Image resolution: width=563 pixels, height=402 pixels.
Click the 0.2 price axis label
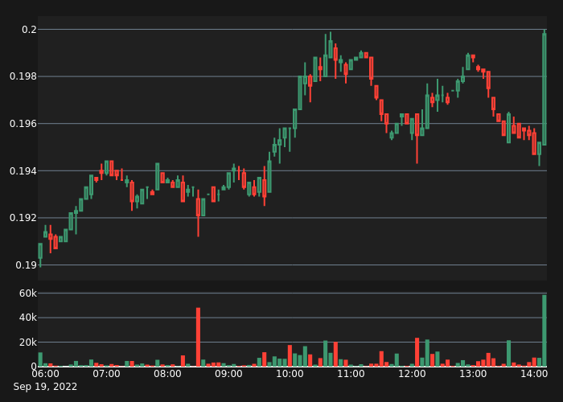pos(29,30)
